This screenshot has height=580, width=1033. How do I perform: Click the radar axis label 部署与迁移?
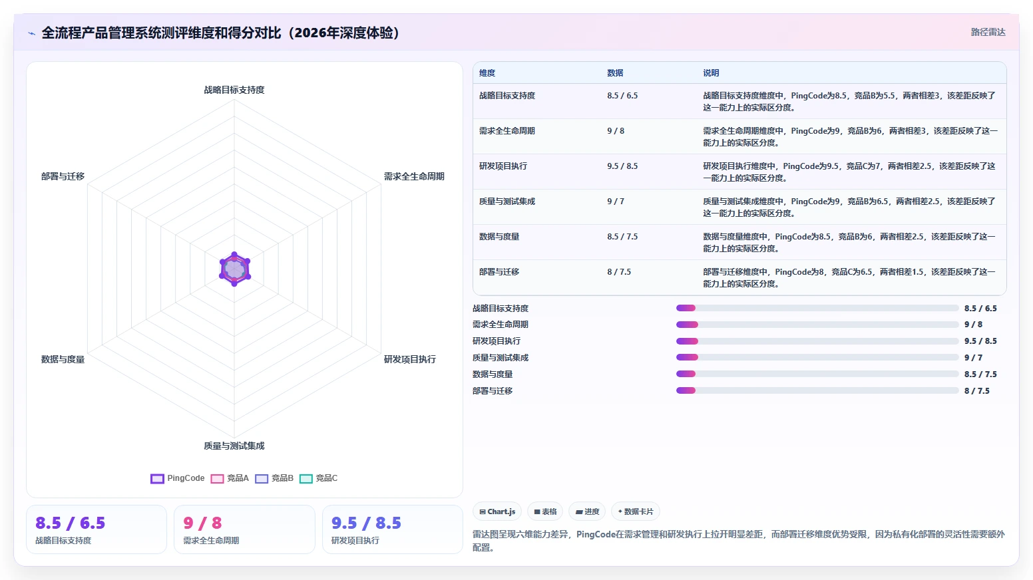coord(63,176)
